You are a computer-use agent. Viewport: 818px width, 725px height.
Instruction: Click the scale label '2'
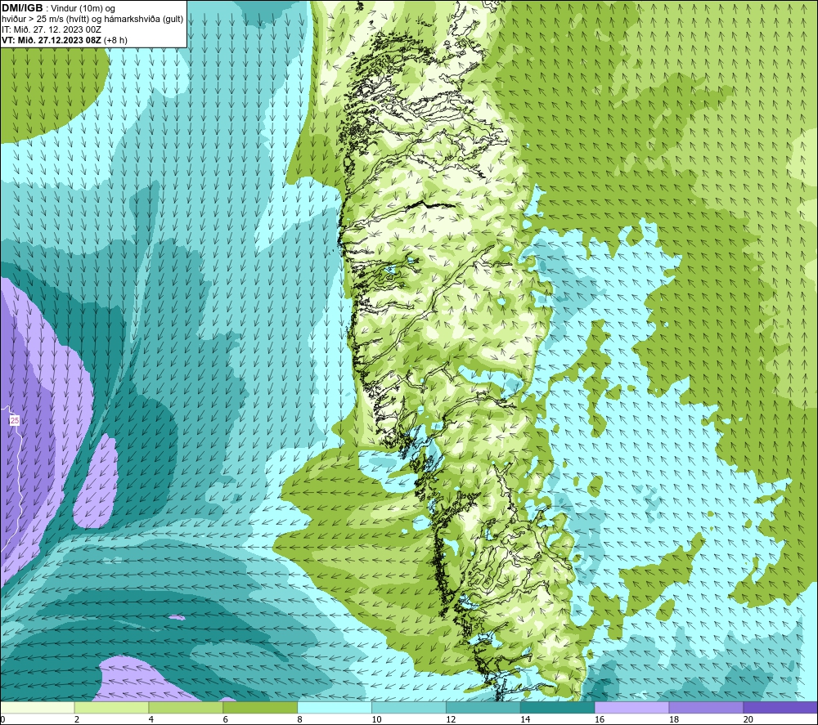coord(77,719)
